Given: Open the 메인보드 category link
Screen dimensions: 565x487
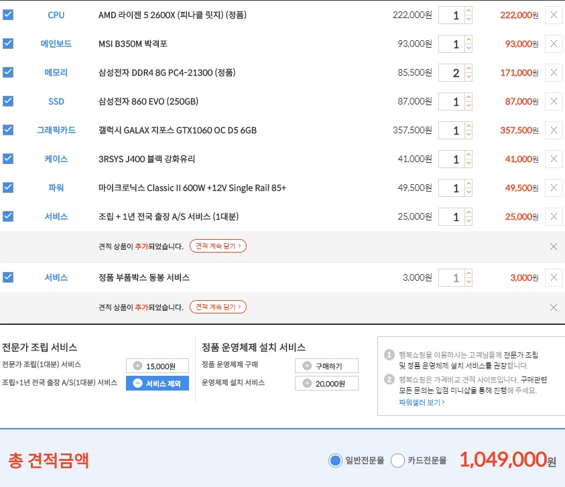Looking at the screenshot, I should (x=56, y=44).
